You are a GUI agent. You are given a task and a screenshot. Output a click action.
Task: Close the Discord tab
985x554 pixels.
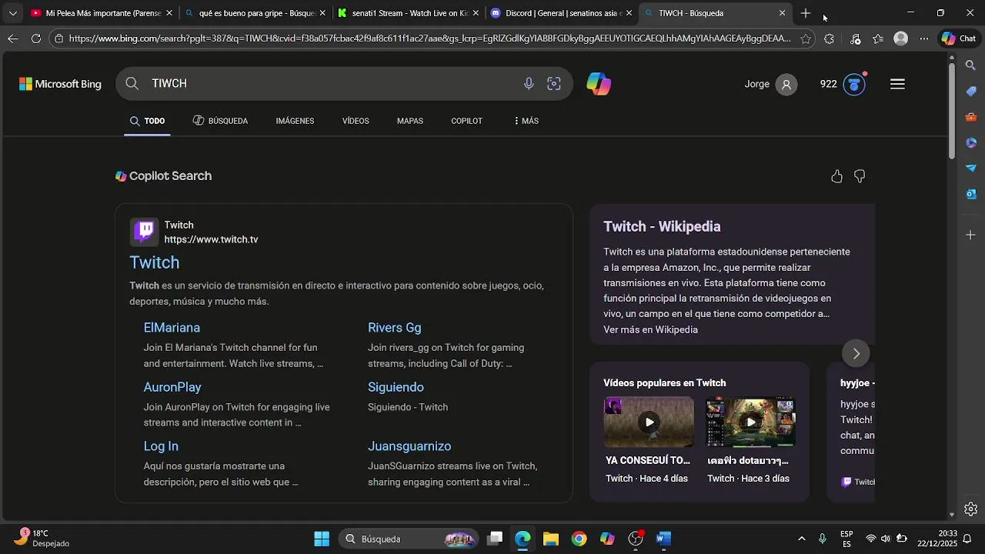point(629,13)
